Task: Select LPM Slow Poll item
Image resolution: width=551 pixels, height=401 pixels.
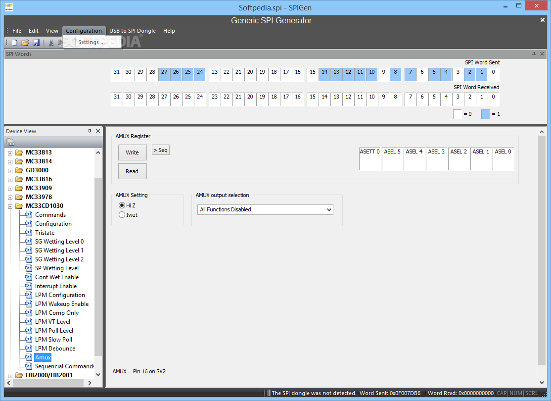Action: coord(53,340)
